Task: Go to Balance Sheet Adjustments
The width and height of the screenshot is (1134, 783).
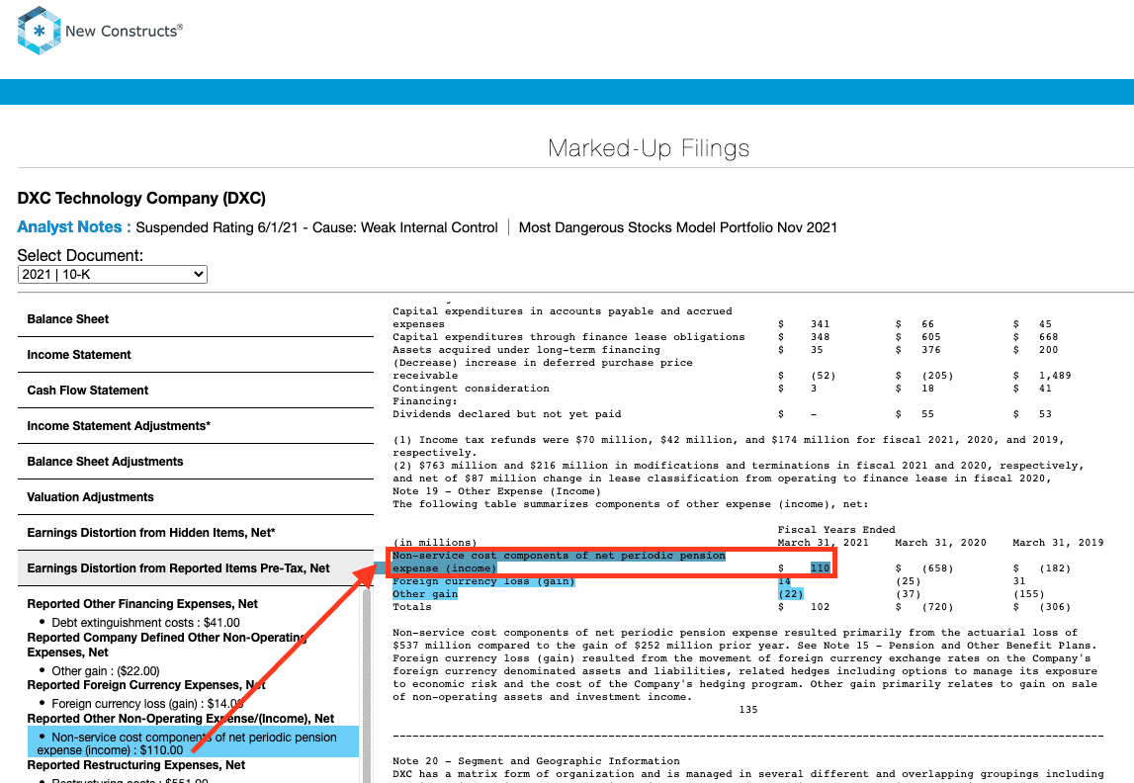Action: pyautogui.click(x=196, y=462)
